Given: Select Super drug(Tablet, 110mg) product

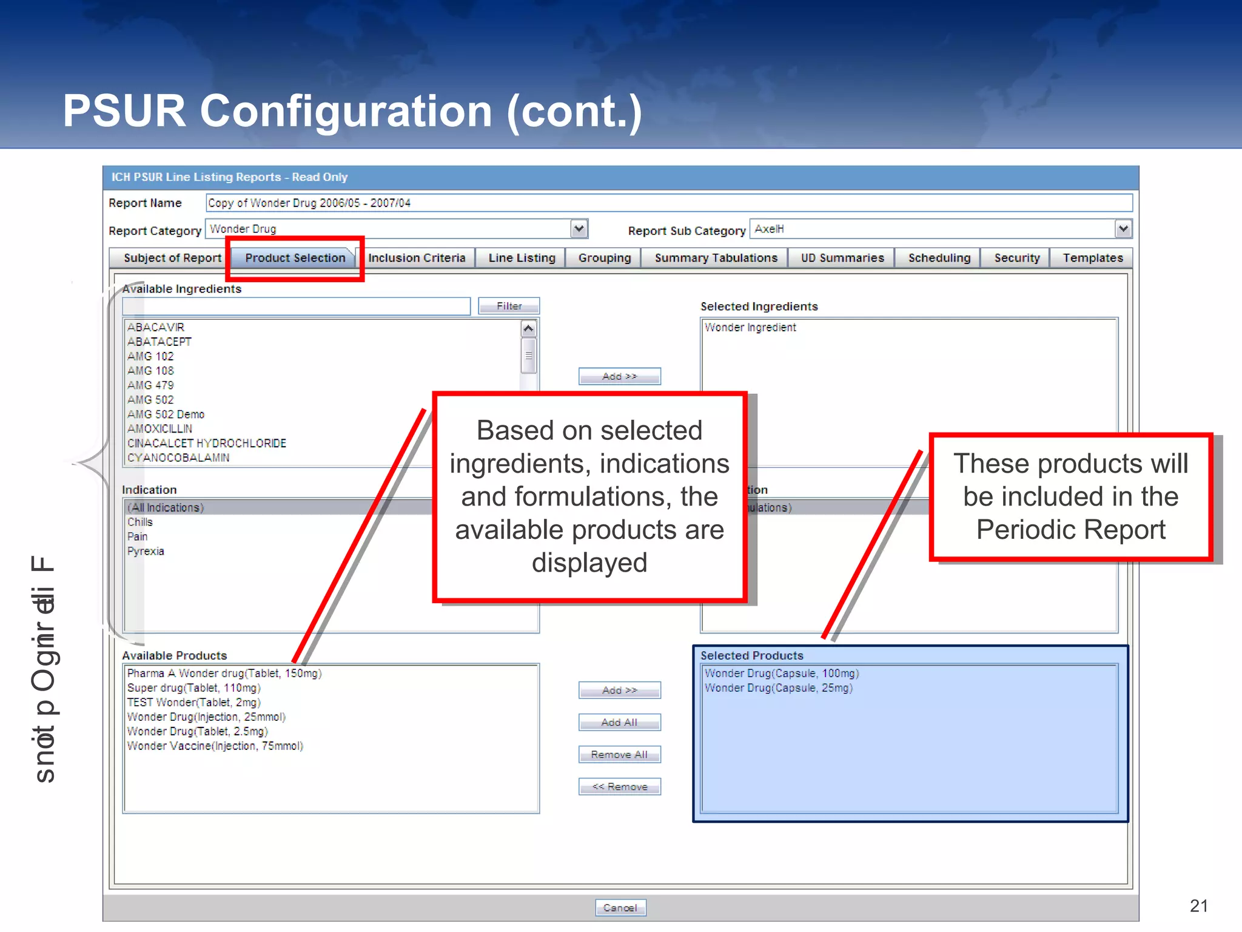Looking at the screenshot, I should click(193, 688).
